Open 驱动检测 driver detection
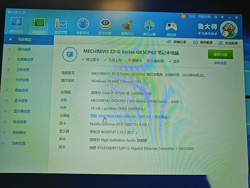The width and height of the screenshot is (250, 188). [105, 27]
